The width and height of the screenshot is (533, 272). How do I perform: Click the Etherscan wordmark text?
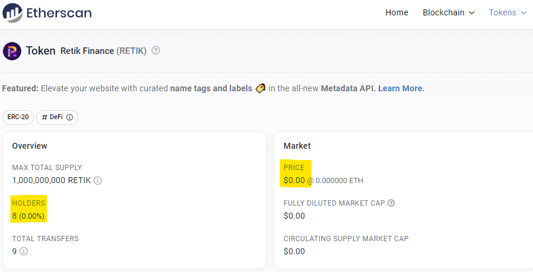(x=59, y=13)
